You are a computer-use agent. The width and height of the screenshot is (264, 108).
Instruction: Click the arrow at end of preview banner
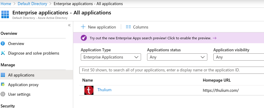click(215, 38)
